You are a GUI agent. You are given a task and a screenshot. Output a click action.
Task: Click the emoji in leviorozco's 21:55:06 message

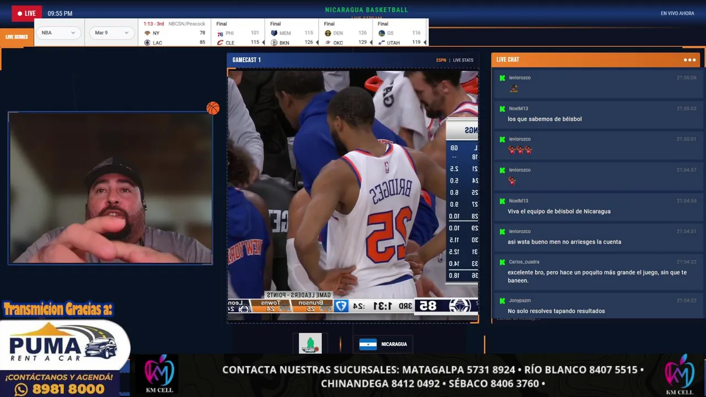[x=514, y=88]
